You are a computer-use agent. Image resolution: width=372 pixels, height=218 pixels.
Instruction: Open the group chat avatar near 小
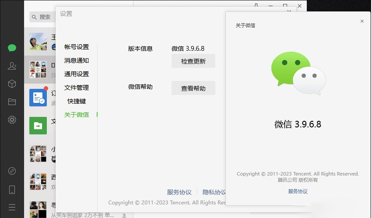38,154
